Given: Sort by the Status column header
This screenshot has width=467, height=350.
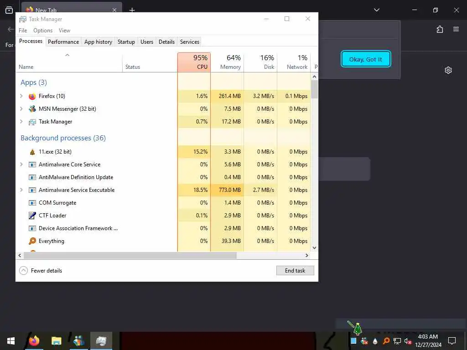Looking at the screenshot, I should (x=150, y=62).
